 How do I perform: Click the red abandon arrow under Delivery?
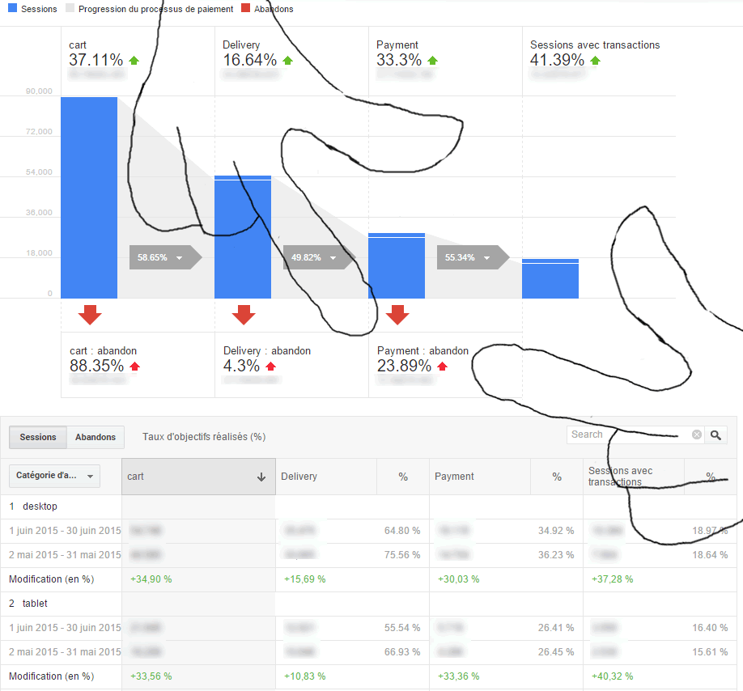tap(243, 315)
